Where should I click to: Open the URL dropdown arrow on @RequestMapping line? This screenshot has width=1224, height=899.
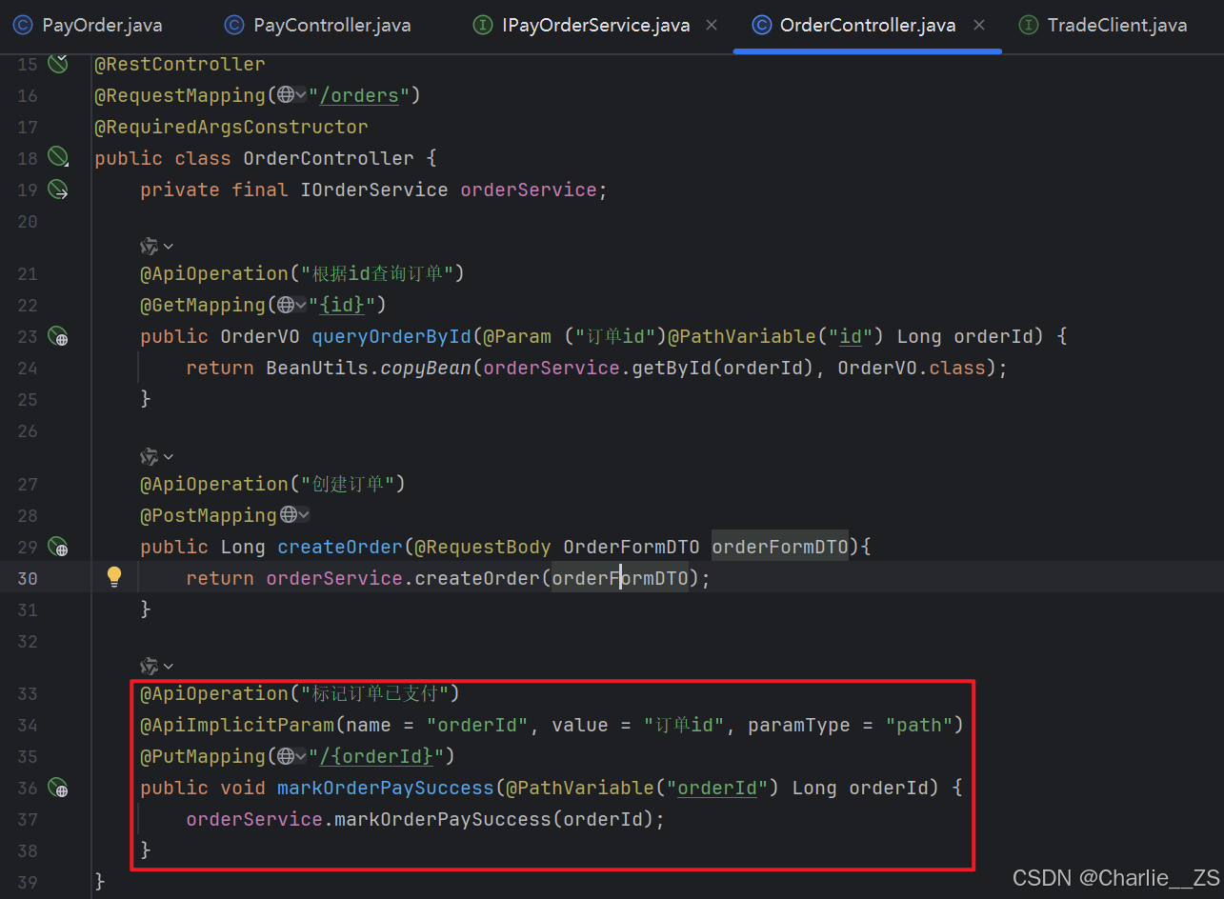[x=301, y=95]
